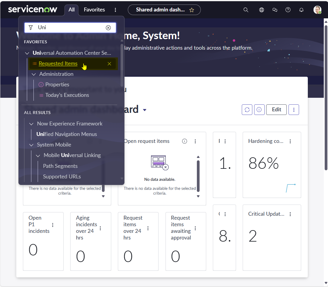
Task: Open Properties under Administration
Action: click(x=57, y=85)
